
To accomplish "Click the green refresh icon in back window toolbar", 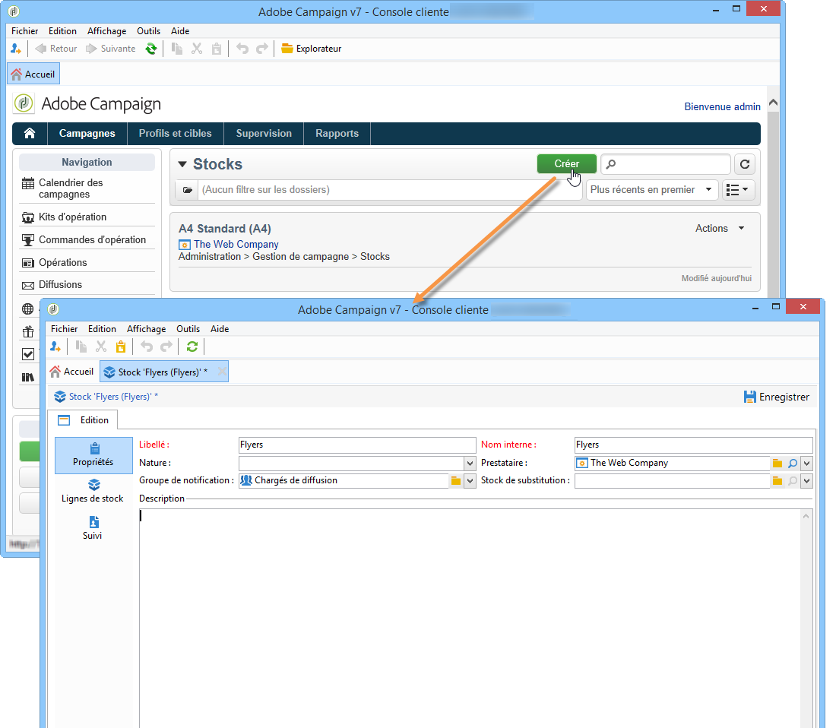I will tap(151, 49).
